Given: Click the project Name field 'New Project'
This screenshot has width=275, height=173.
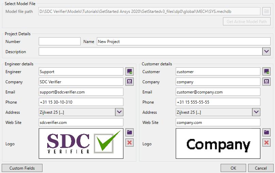Looking at the screenshot, I should click(x=184, y=41).
